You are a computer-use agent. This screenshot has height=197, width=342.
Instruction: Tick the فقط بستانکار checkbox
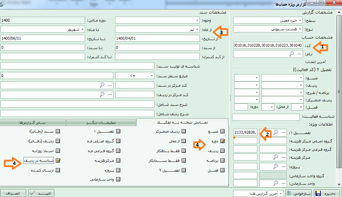click(184, 160)
